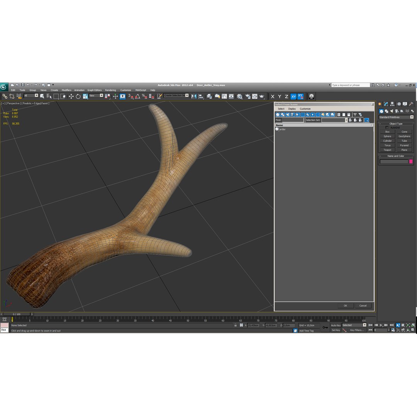The image size is (417, 417).
Task: Open the MAXScript menu
Action: pos(141,90)
